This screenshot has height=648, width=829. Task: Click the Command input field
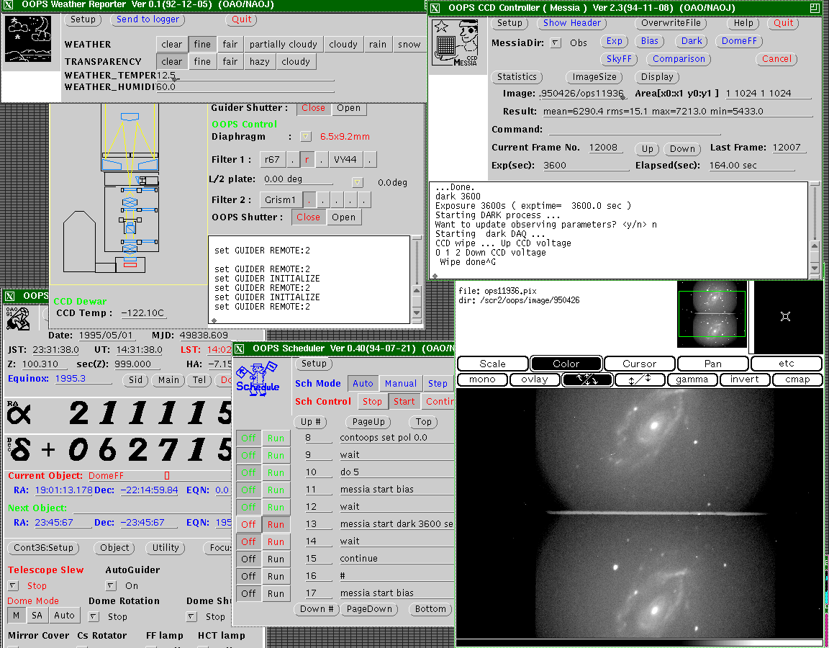[x=635, y=130]
